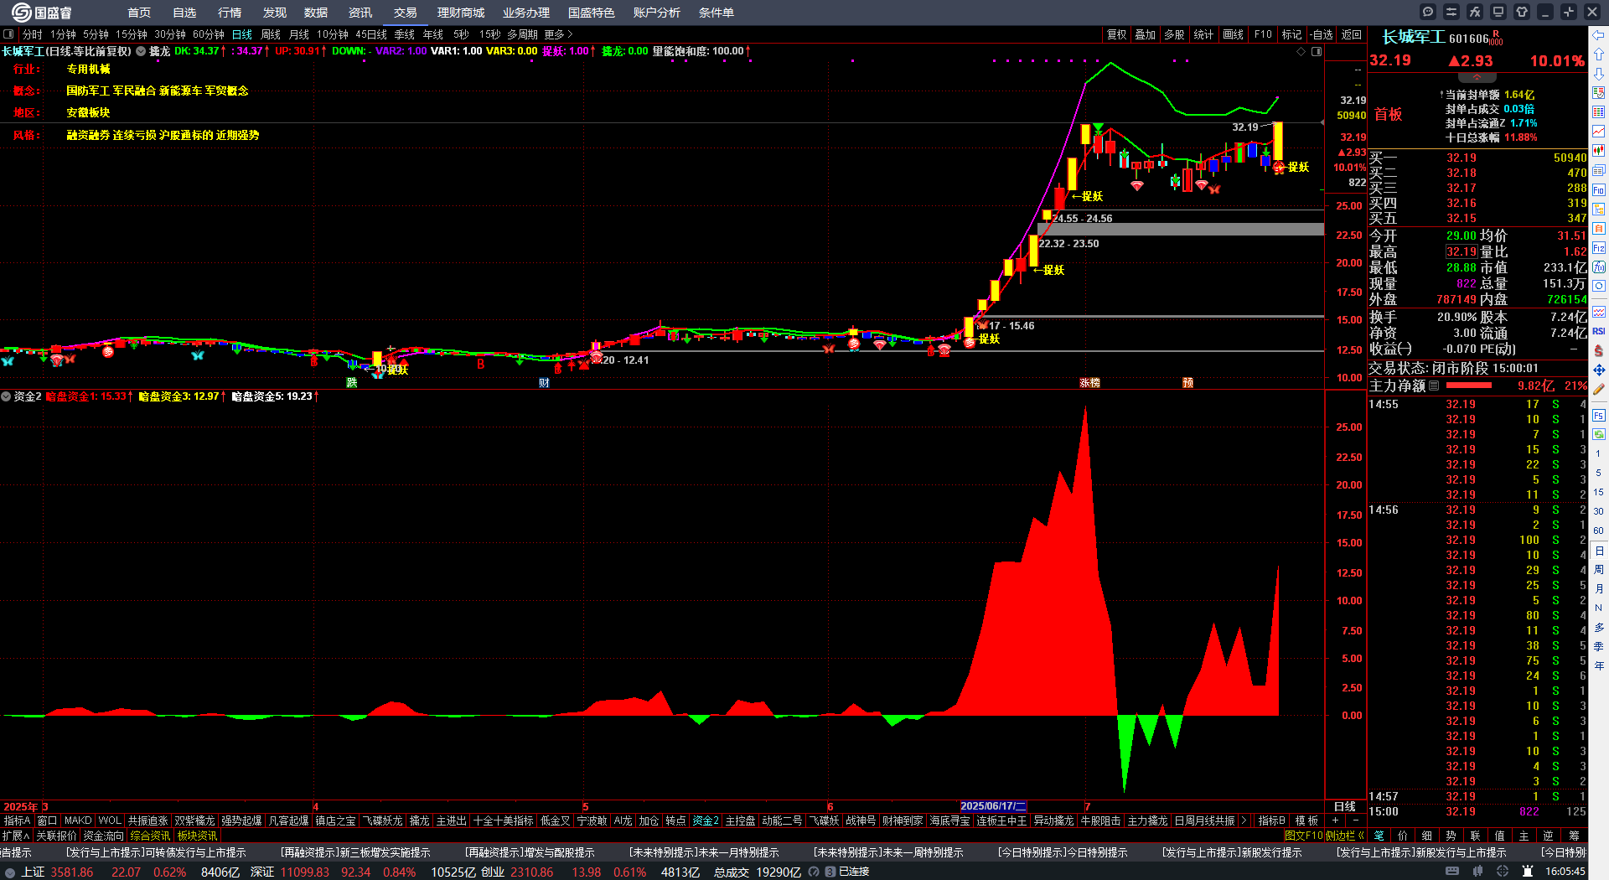Open the intraday line chart icon in sidebar
Screen dimensions: 1609x880
[x=1599, y=132]
